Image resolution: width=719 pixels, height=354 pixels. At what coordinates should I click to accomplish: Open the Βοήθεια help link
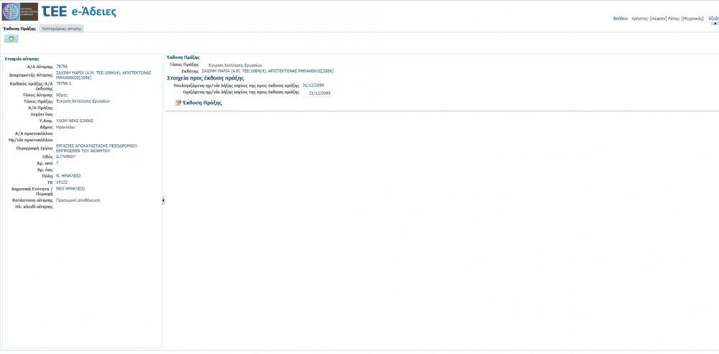point(620,18)
